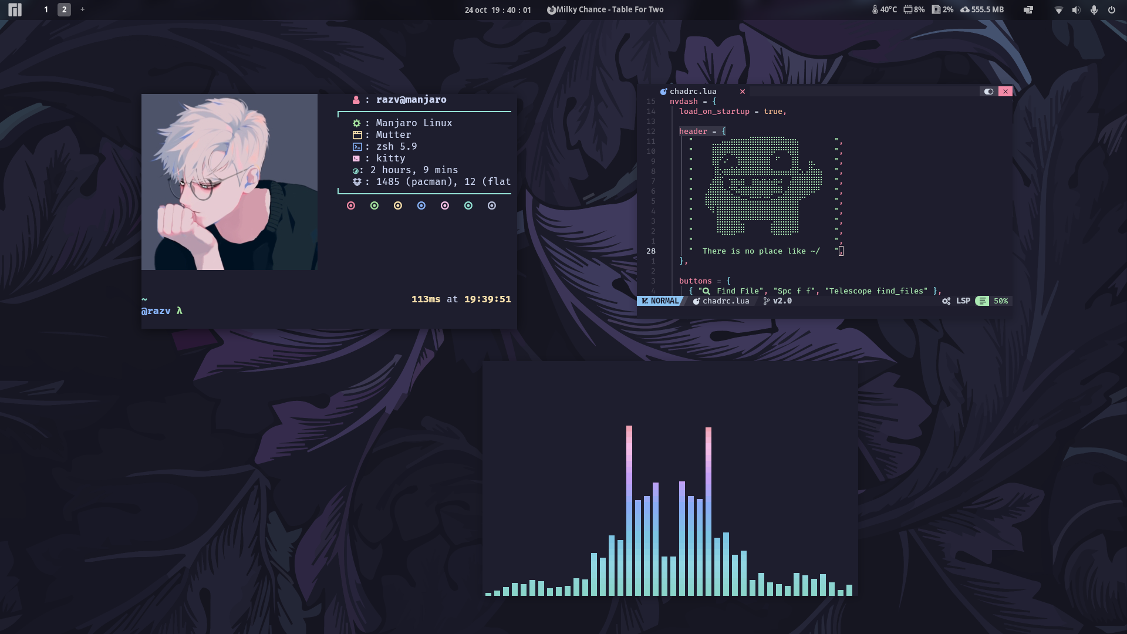Click the LSP gears icon in statusline
The width and height of the screenshot is (1127, 634).
[x=946, y=301]
